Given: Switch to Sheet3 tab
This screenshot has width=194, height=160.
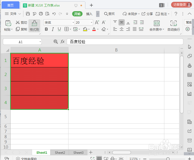Looking at the screenshot, I should tap(78, 152).
